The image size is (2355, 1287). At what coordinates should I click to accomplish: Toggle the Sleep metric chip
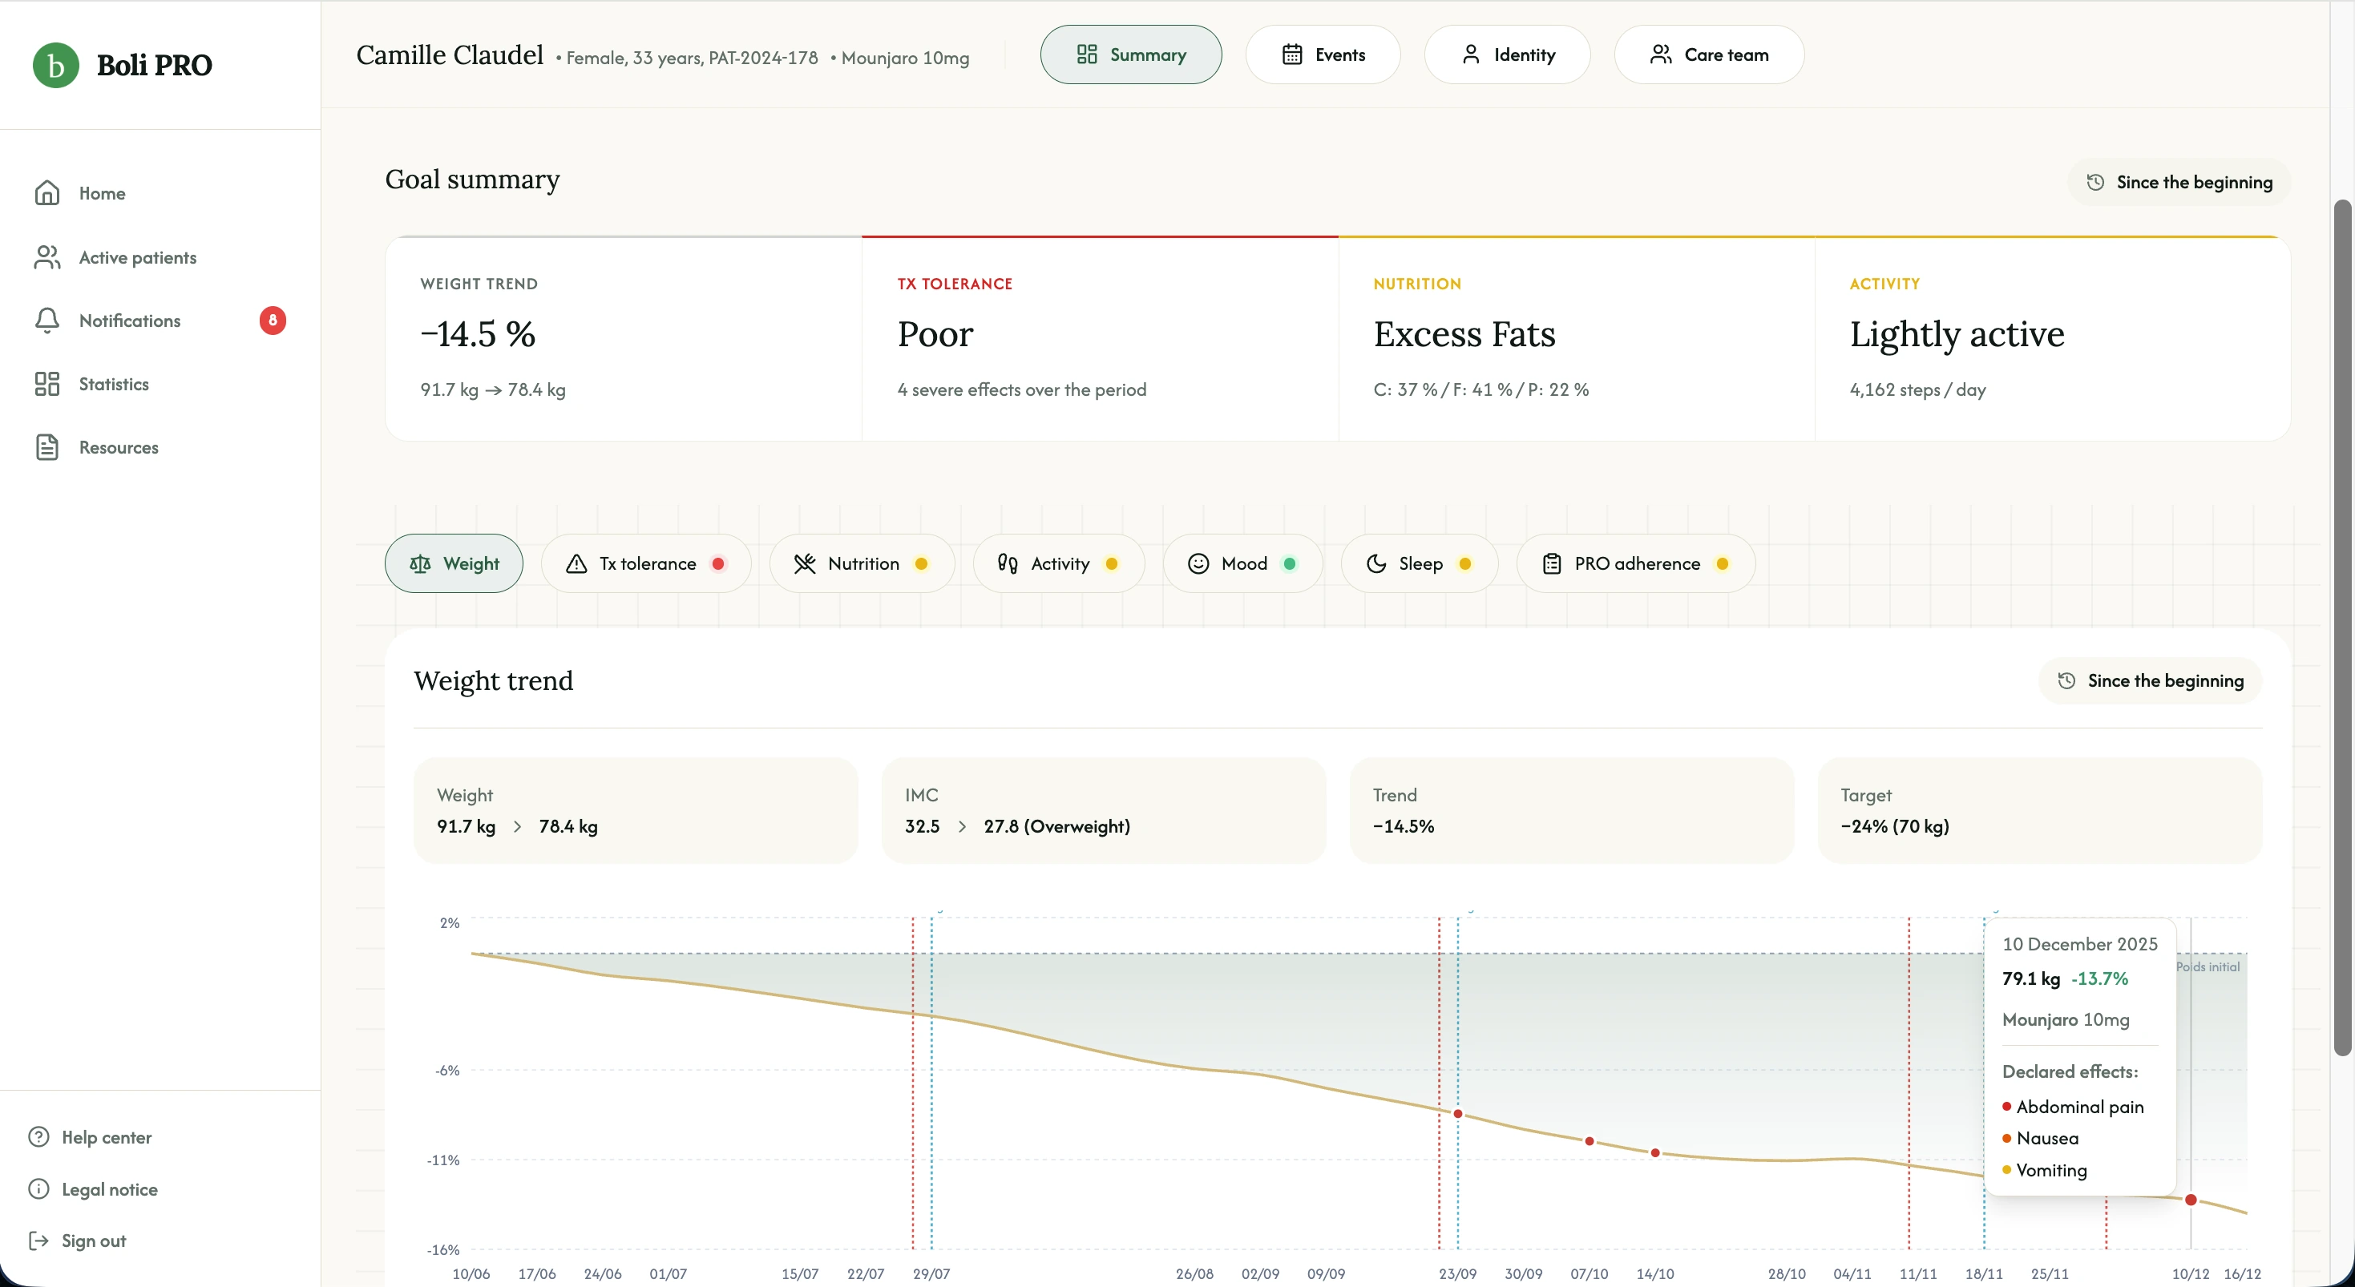tap(1419, 564)
